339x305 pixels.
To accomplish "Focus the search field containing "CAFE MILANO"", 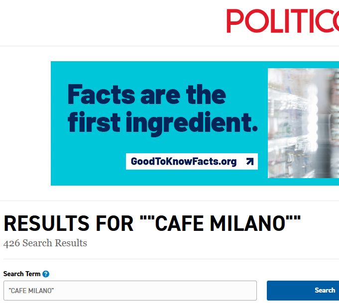I will coord(130,291).
